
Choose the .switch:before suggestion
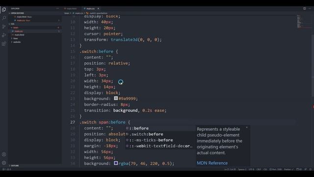pos(160,134)
